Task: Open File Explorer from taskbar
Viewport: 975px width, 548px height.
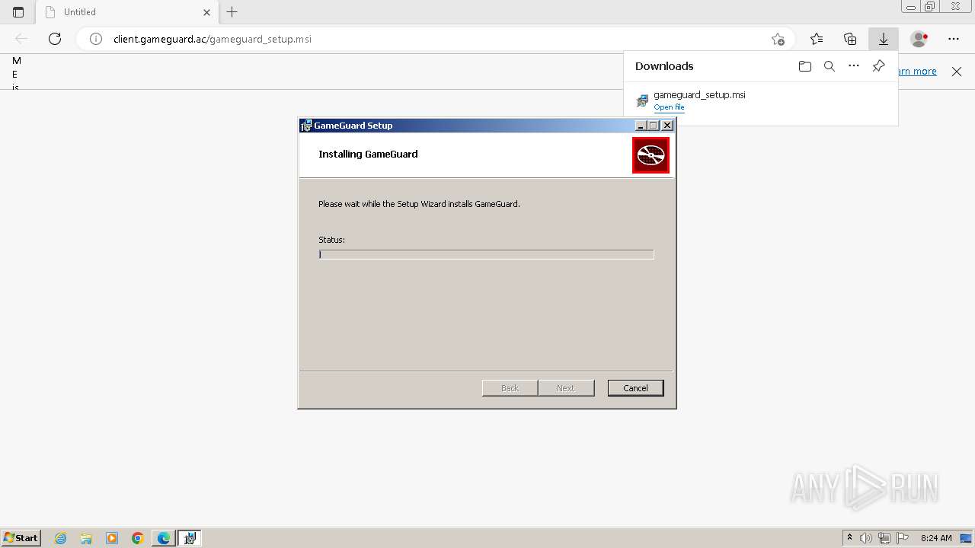Action: [x=86, y=538]
